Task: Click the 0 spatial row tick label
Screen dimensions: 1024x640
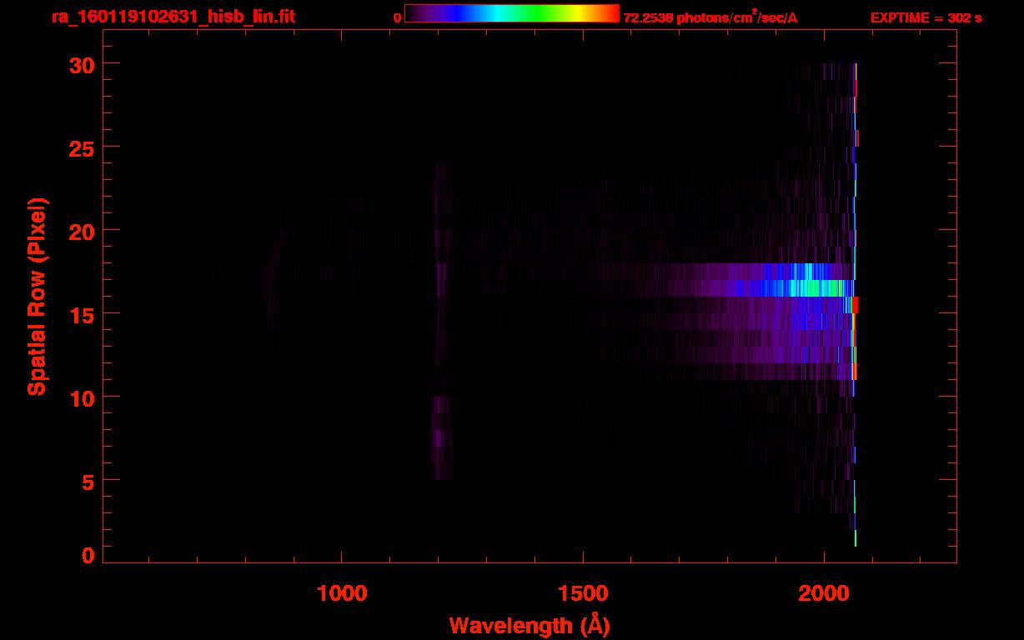Action: click(x=89, y=556)
